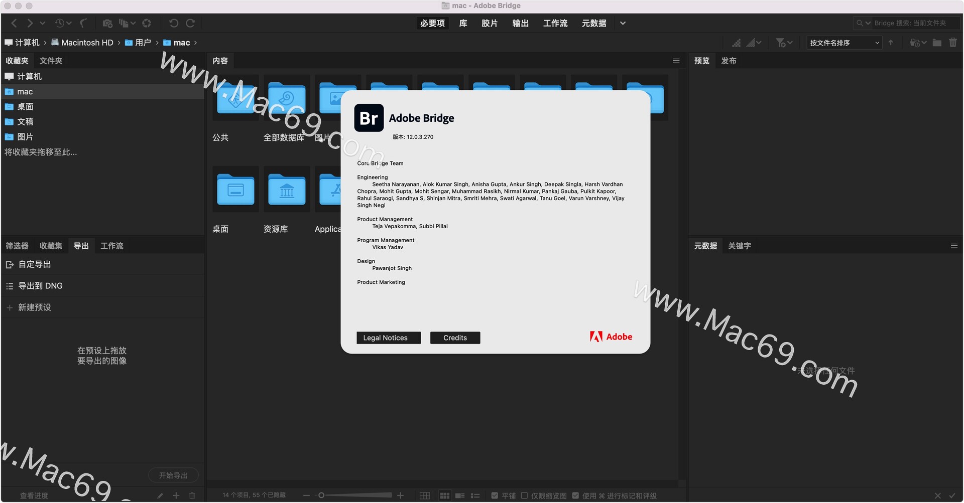The height and width of the screenshot is (503, 964).
Task: Expand breadcrumb chevron after 用户
Action: click(157, 43)
